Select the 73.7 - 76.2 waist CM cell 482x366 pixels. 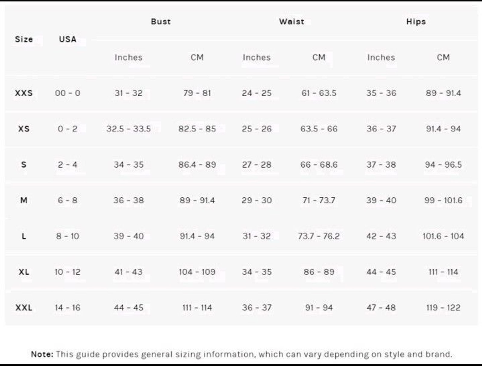click(319, 236)
